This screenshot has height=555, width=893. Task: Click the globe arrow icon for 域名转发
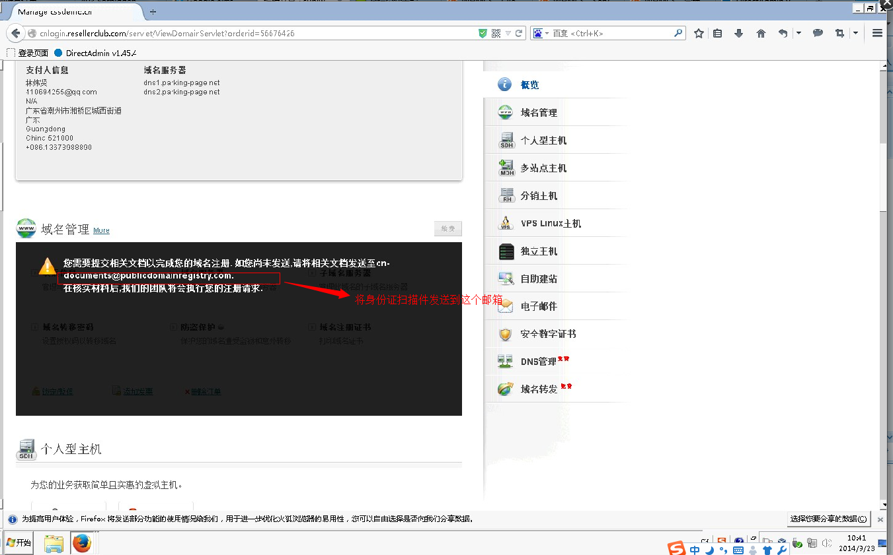click(x=505, y=389)
